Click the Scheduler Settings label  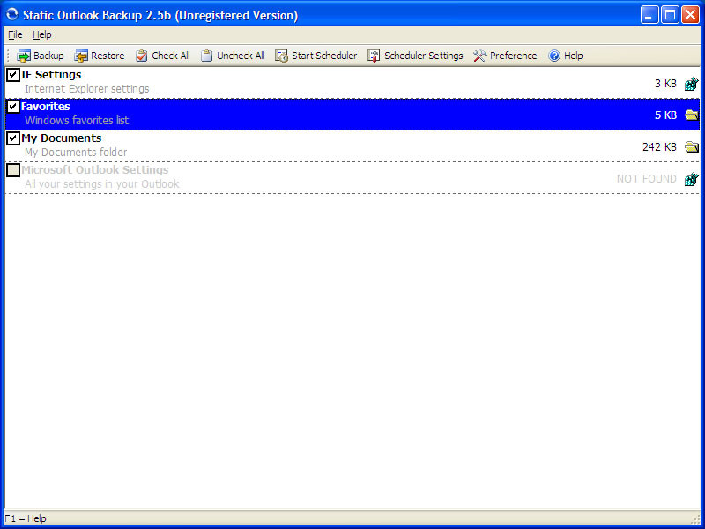click(424, 56)
